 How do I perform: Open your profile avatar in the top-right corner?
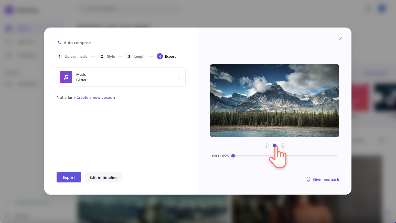(381, 8)
